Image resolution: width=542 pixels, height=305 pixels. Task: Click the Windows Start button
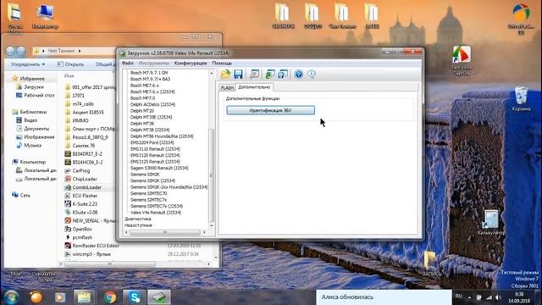[x=11, y=297]
